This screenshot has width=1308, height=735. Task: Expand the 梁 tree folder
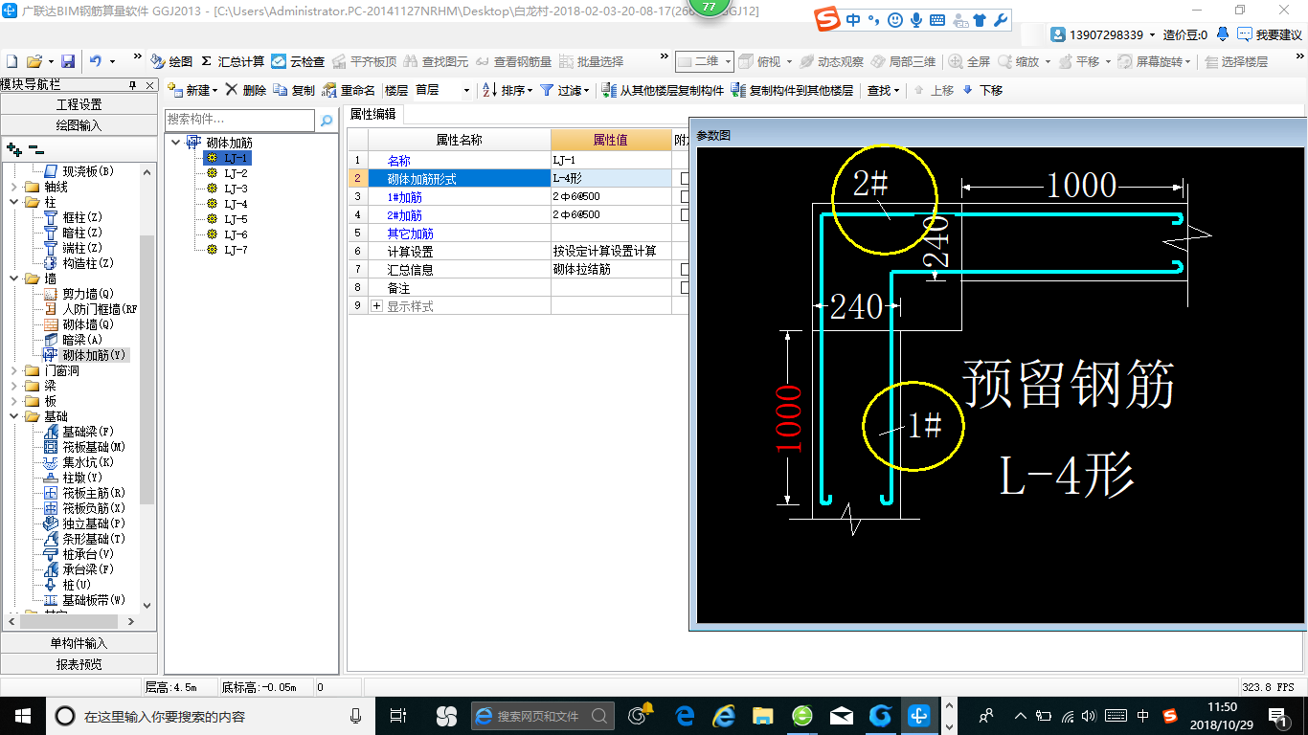tap(13, 386)
